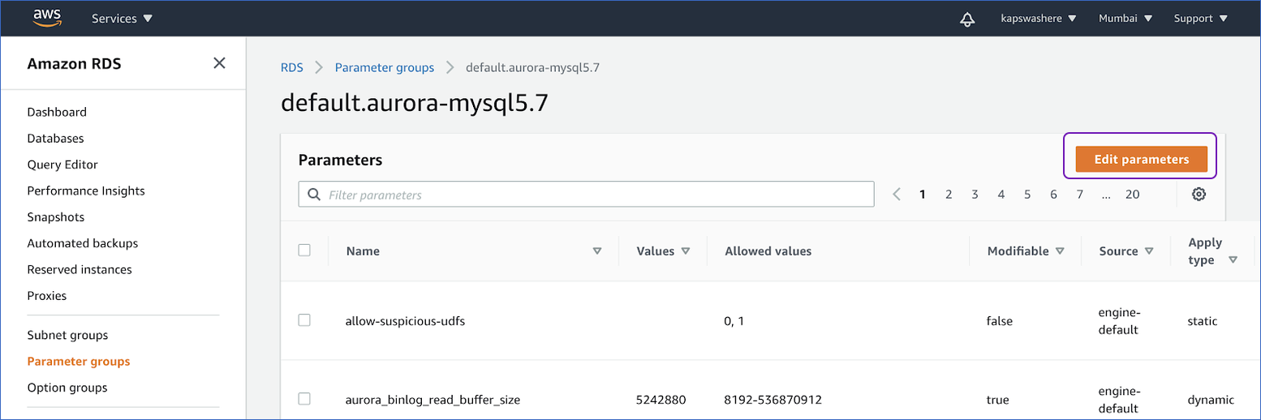Click the allow-suspicious-udfs parameter name
The image size is (1261, 420).
click(x=405, y=321)
